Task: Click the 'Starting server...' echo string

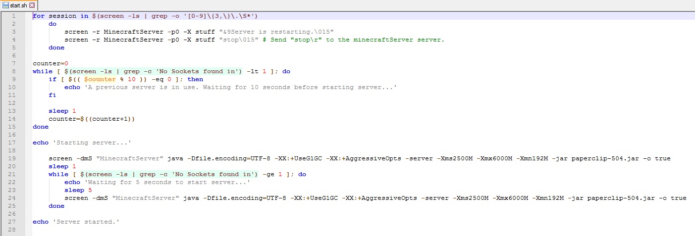Action: point(92,142)
